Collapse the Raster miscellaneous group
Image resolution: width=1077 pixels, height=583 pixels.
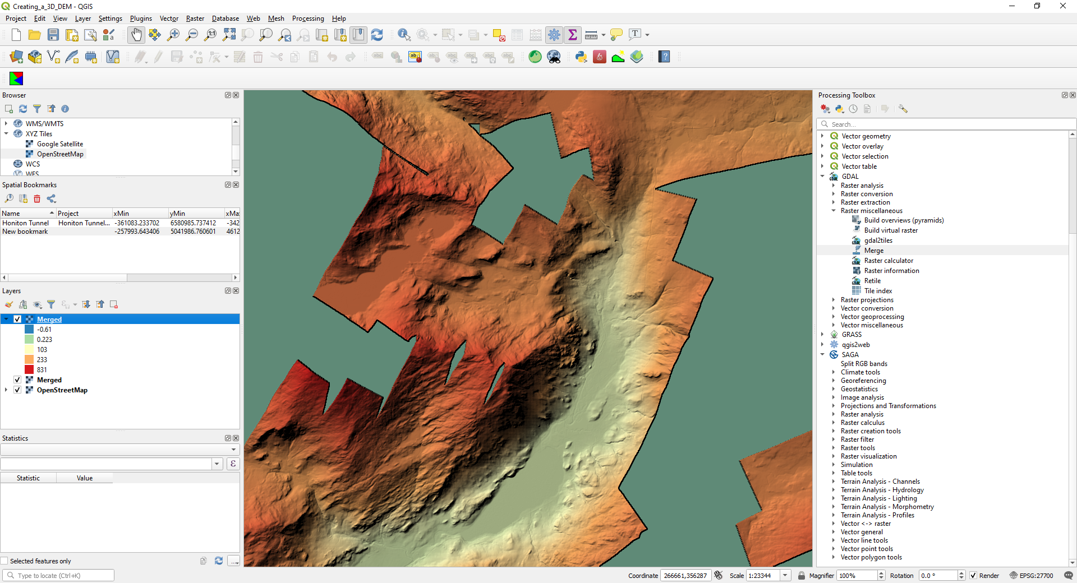[833, 210]
